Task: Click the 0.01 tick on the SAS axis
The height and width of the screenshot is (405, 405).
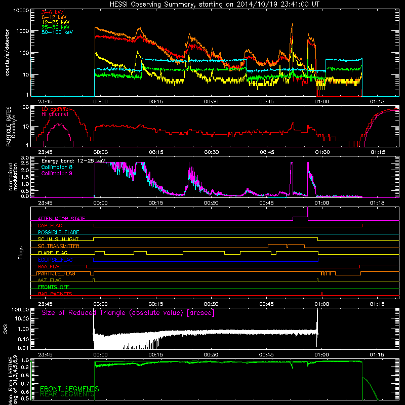Action: coord(23,348)
